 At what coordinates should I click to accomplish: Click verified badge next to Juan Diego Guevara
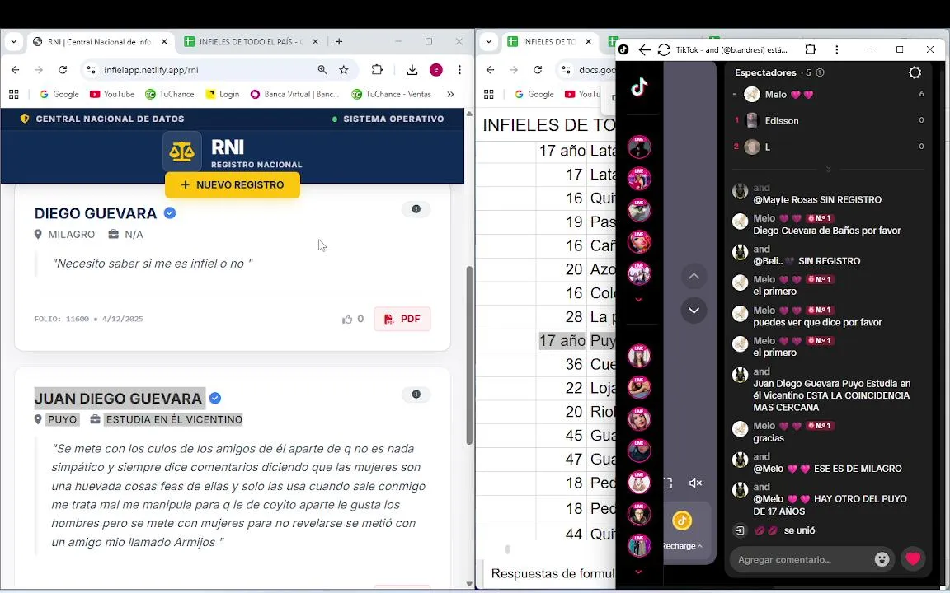(215, 398)
